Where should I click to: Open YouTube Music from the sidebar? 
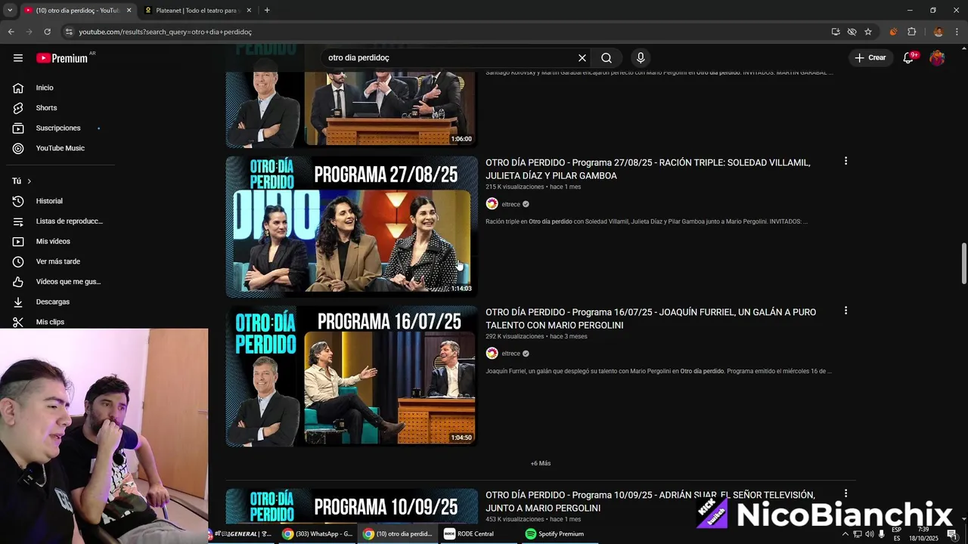point(60,148)
